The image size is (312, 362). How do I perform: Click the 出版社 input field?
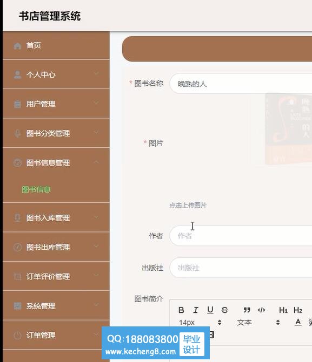pos(241,268)
